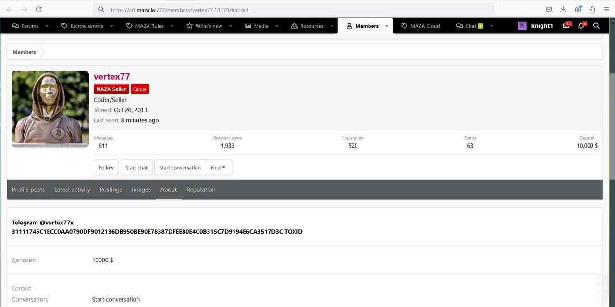Click the Reputation value 520
The image size is (615, 307).
coord(353,146)
